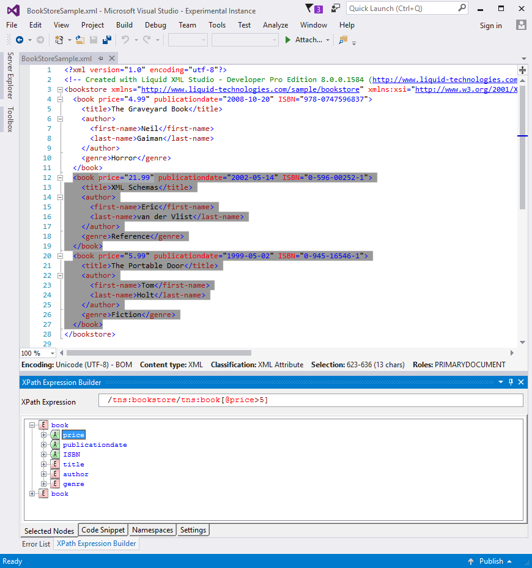This screenshot has height=568, width=532.
Task: Click the Navigate Backward arrow icon
Action: pos(20,40)
